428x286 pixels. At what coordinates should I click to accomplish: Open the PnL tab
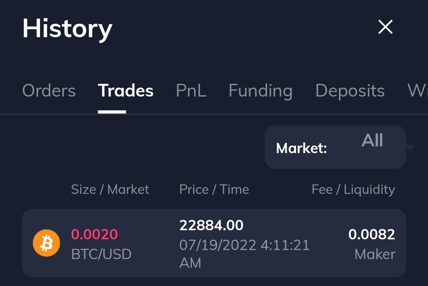[191, 91]
